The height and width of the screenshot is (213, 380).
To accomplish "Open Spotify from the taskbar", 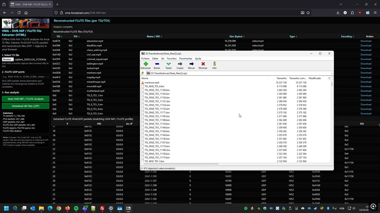I will [x=76, y=209].
